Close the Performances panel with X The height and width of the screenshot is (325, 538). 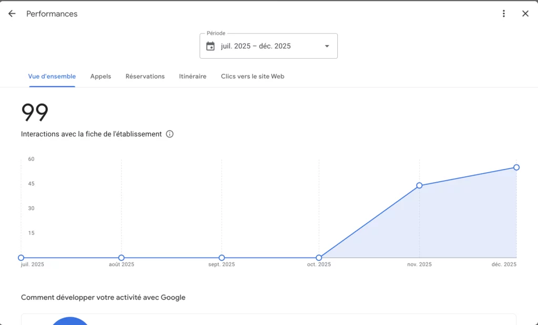click(525, 14)
